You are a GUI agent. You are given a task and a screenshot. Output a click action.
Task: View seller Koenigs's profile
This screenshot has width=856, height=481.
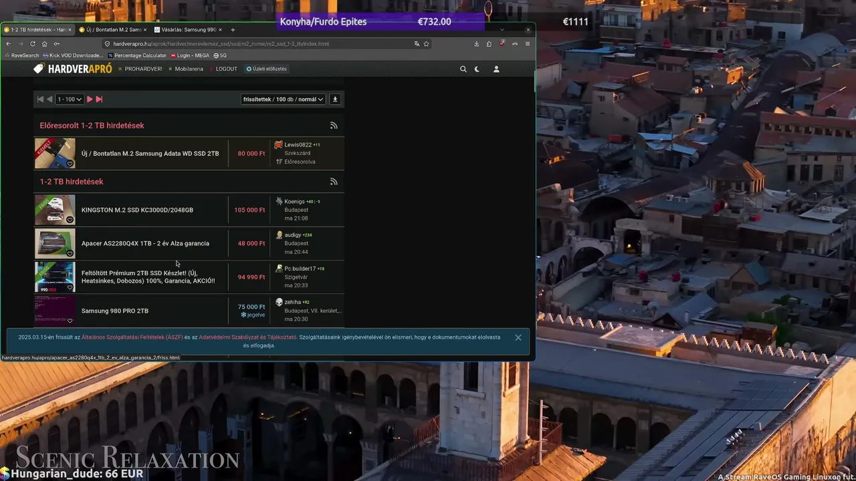[x=294, y=201]
